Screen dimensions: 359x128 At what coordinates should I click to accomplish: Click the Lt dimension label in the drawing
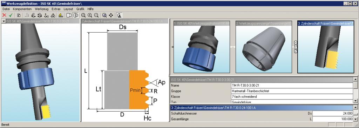[x=99, y=89]
